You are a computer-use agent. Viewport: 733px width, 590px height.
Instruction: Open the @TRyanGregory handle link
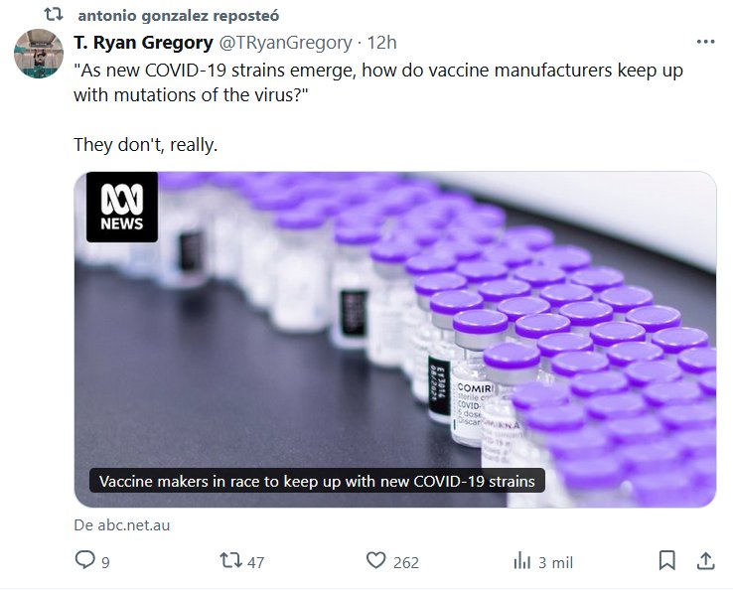coord(285,43)
